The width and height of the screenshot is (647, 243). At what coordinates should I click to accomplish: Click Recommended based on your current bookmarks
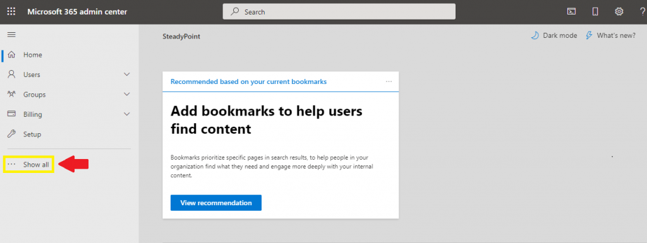(x=248, y=81)
